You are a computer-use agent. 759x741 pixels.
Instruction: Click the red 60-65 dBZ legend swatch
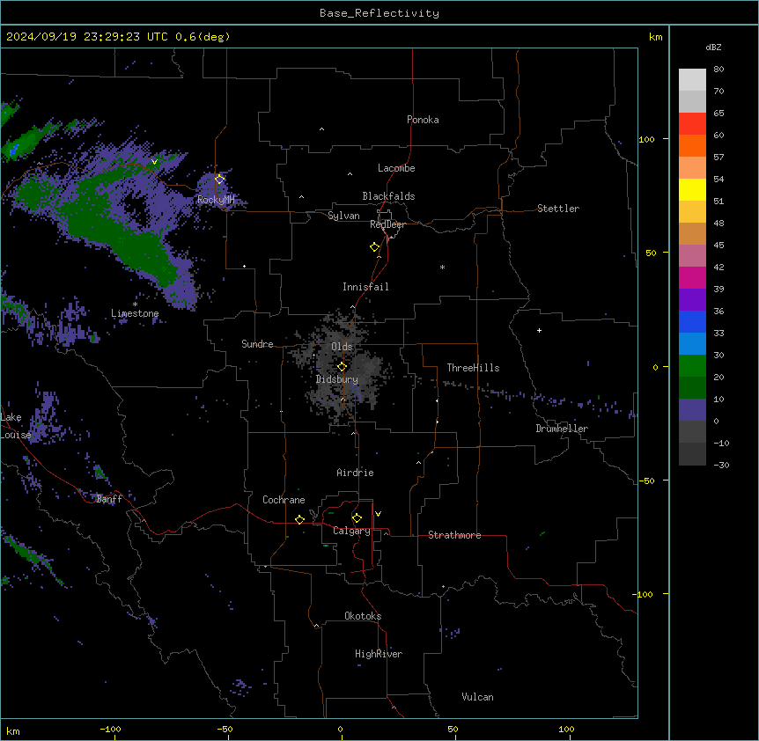point(692,123)
